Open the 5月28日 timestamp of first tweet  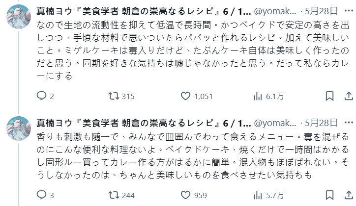(321, 10)
